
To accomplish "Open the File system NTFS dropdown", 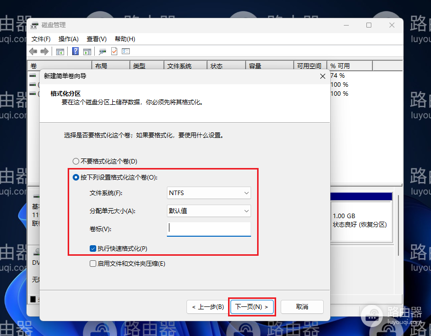I will [208, 193].
